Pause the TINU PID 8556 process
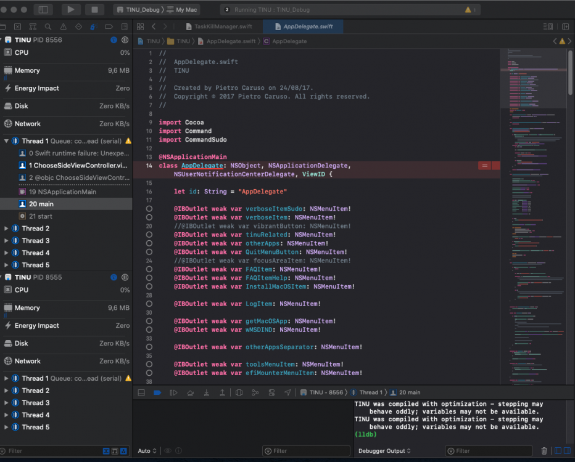575x462 pixels. [125, 40]
